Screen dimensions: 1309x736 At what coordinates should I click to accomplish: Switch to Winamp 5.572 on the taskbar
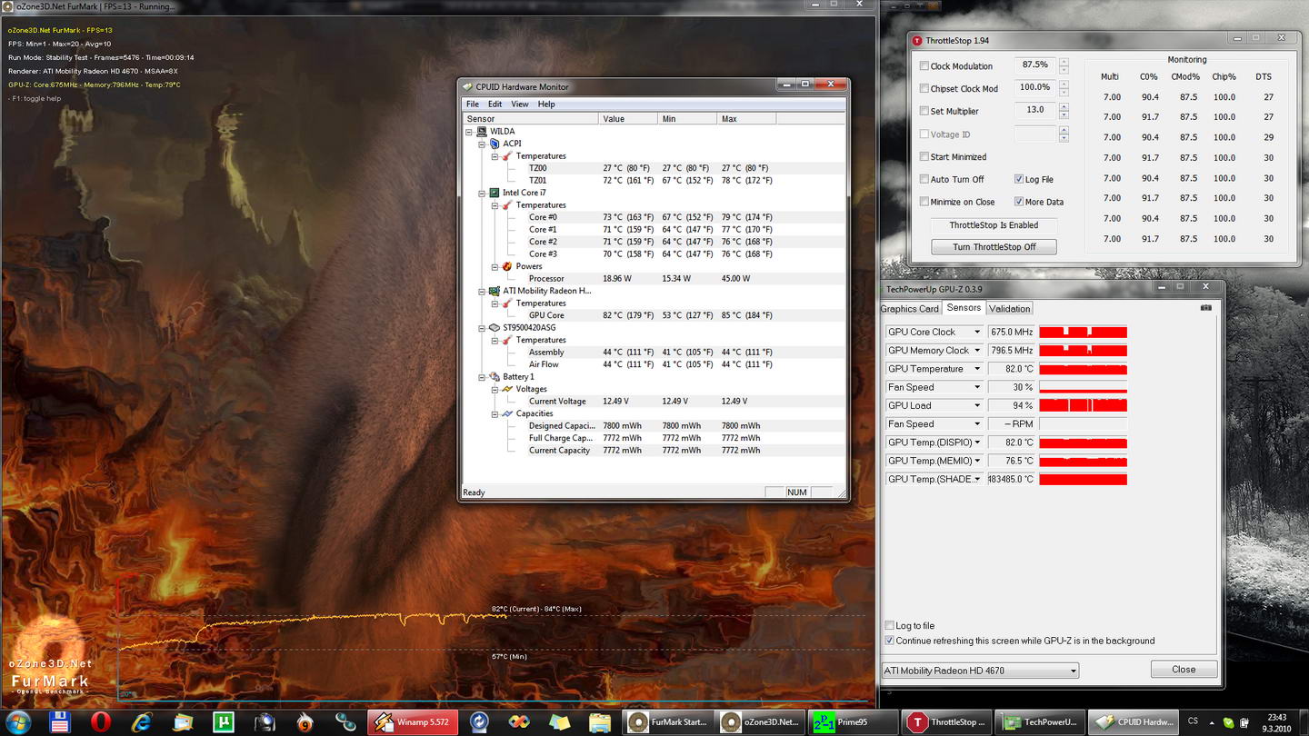[x=412, y=722]
